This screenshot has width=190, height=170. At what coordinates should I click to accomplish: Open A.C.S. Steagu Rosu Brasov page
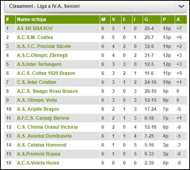(47, 91)
